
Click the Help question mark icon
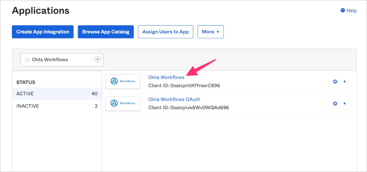pos(343,10)
